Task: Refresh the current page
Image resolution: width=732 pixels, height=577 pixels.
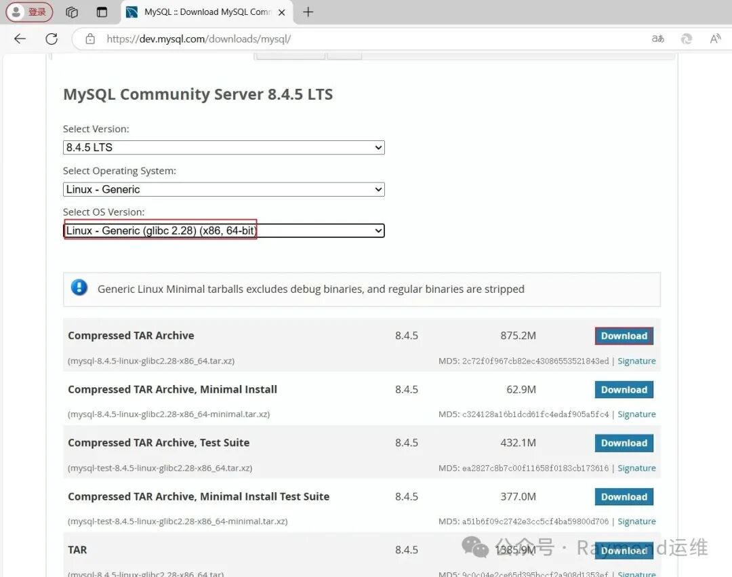Action: (x=52, y=39)
